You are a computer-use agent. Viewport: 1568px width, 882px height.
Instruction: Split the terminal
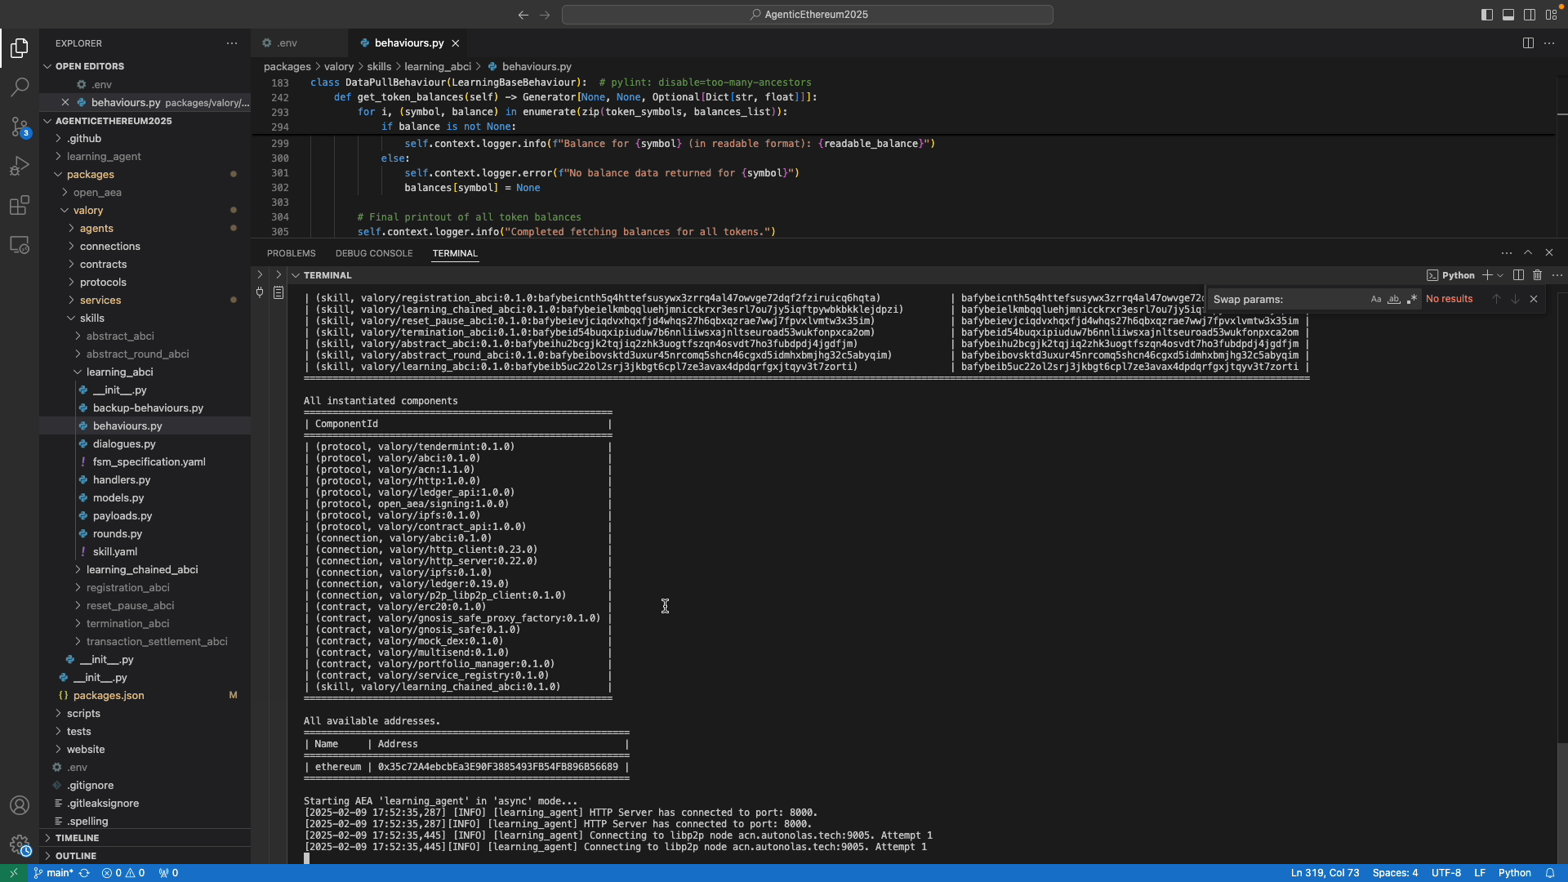point(1518,275)
